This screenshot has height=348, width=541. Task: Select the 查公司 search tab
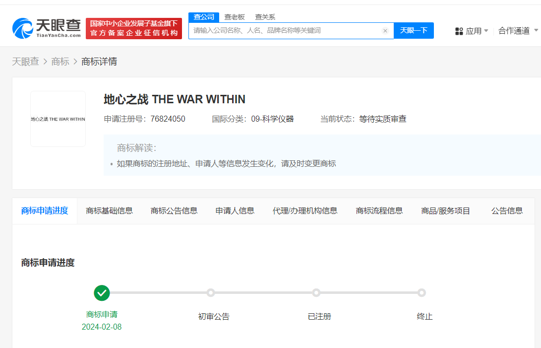coord(203,16)
